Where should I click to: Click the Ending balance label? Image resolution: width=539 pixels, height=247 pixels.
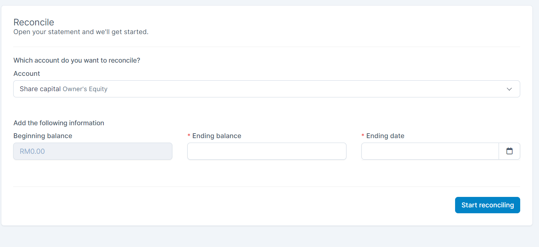(217, 136)
